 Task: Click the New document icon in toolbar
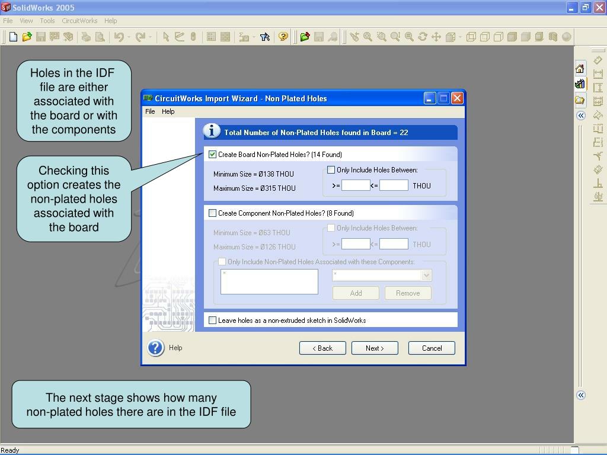click(x=13, y=37)
